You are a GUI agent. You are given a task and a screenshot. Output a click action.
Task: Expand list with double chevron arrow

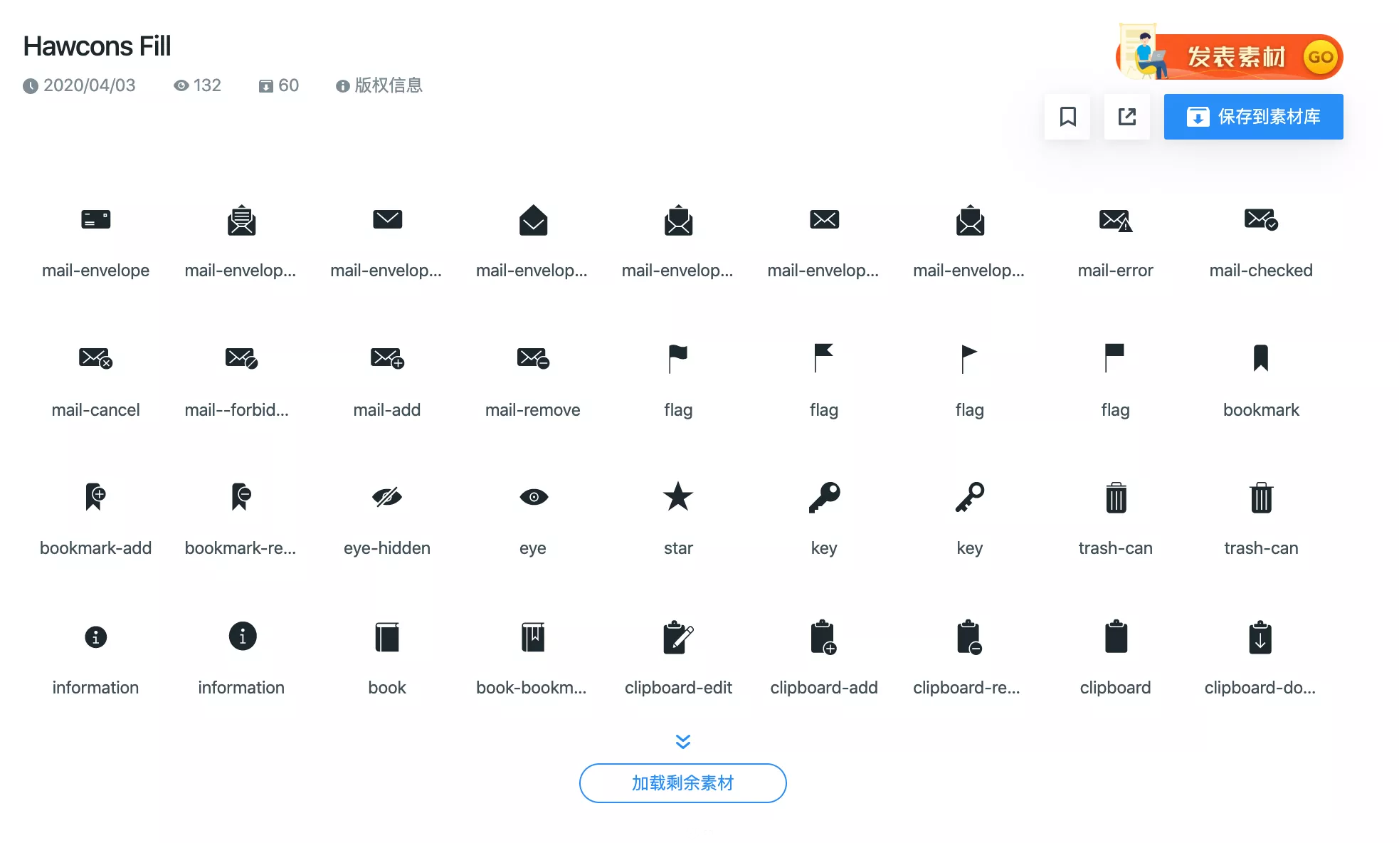point(682,742)
